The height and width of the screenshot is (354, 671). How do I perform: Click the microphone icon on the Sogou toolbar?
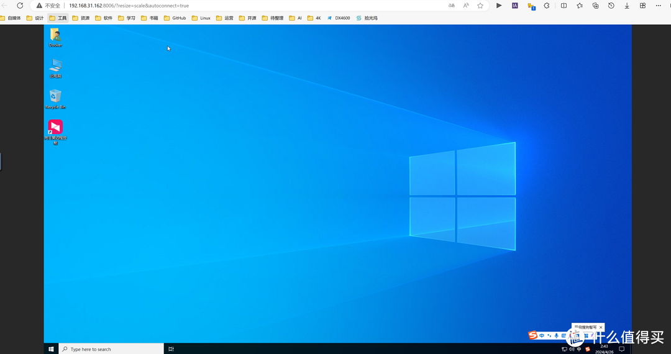[556, 335]
